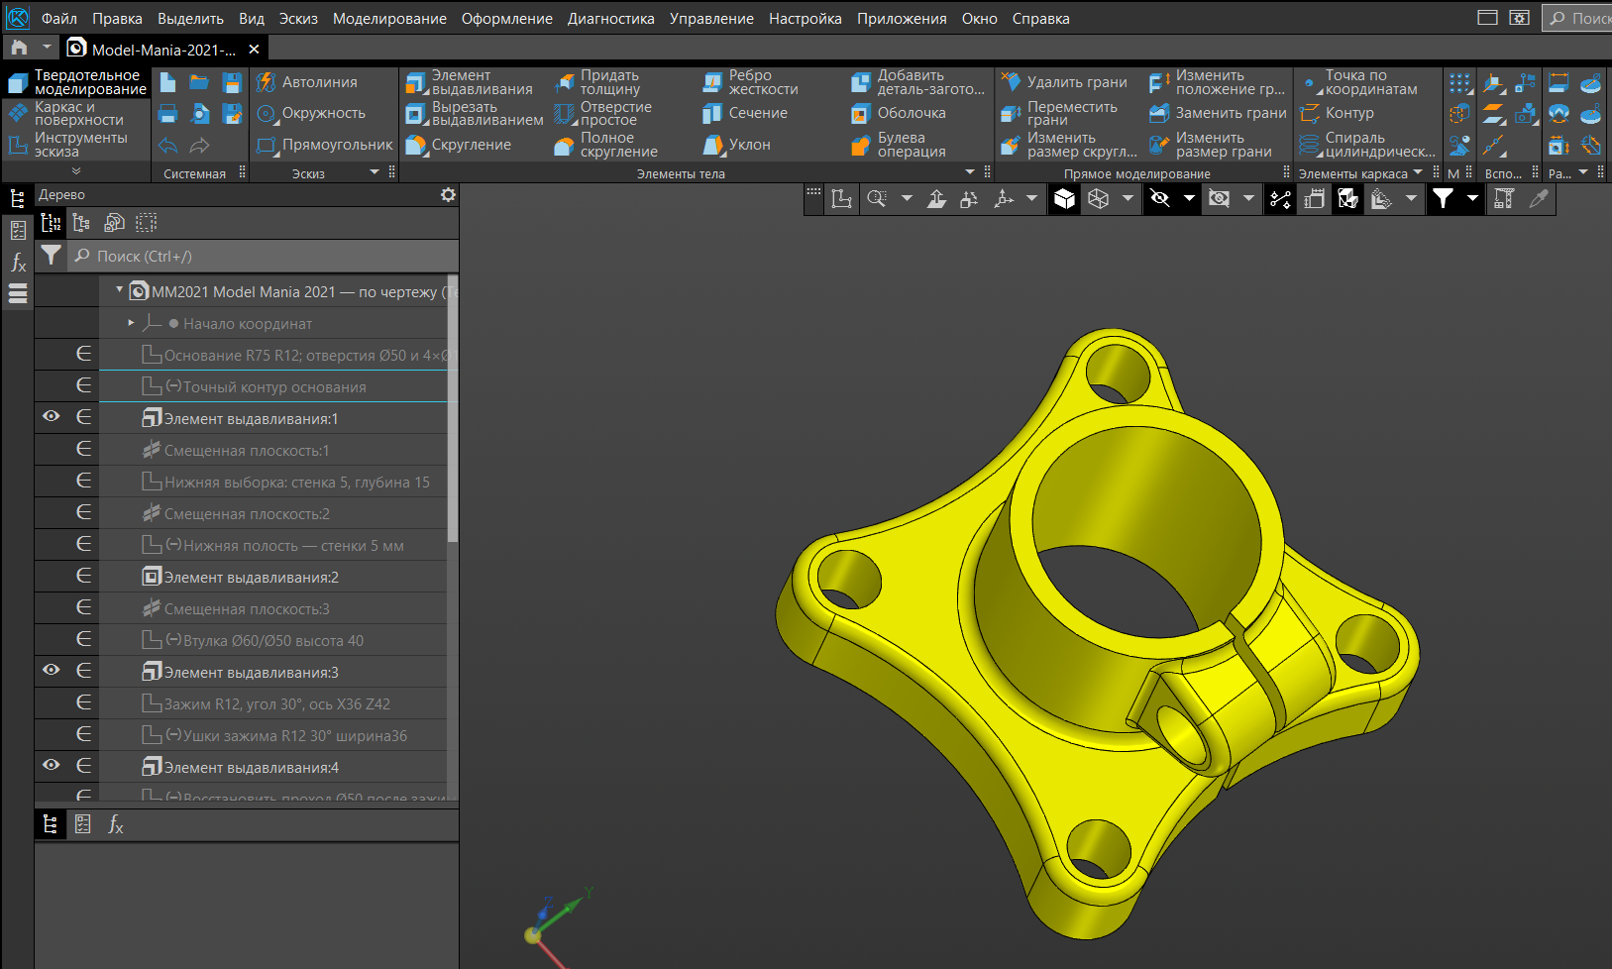1612x969 pixels.
Task: Open the view filter dropdown arrow
Action: [x=1472, y=199]
